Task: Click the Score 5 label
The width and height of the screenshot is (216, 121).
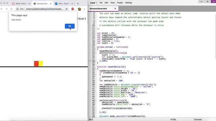Action: coord(82,19)
